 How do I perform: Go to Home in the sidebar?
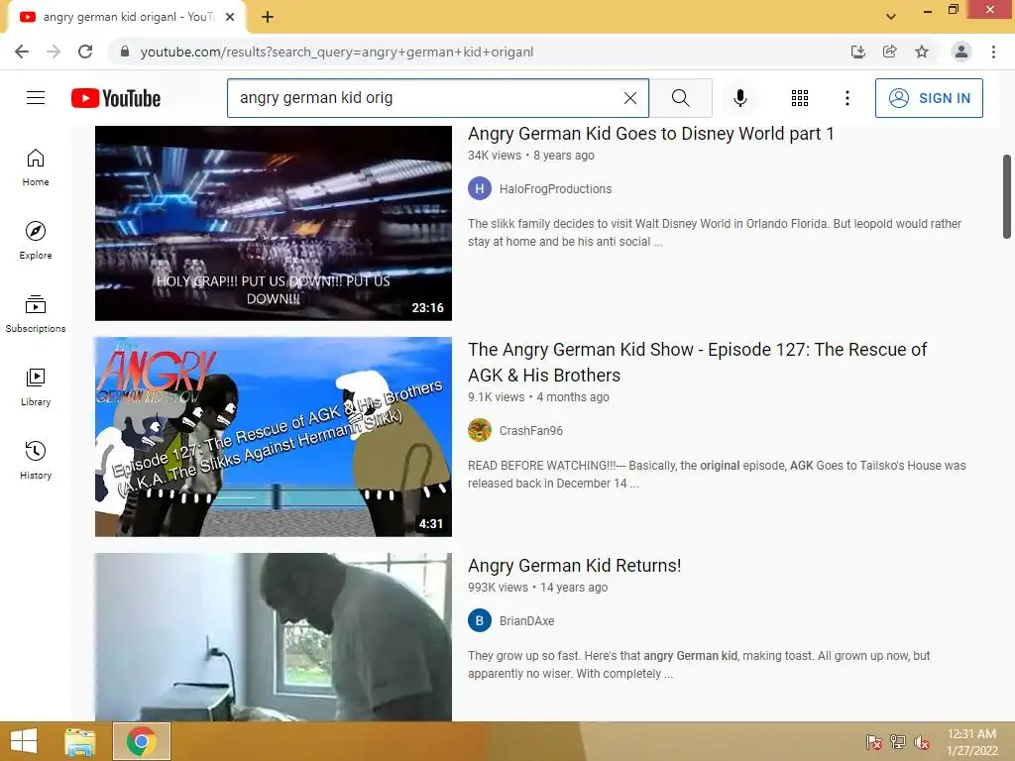click(36, 167)
